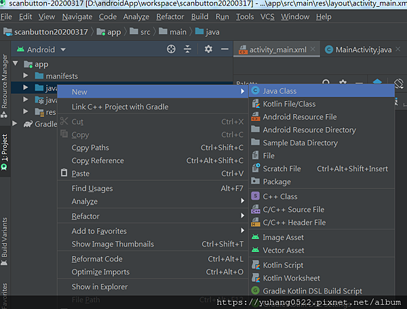Click the Kotlin File/Class icon
This screenshot has width=407, height=309.
coord(256,104)
